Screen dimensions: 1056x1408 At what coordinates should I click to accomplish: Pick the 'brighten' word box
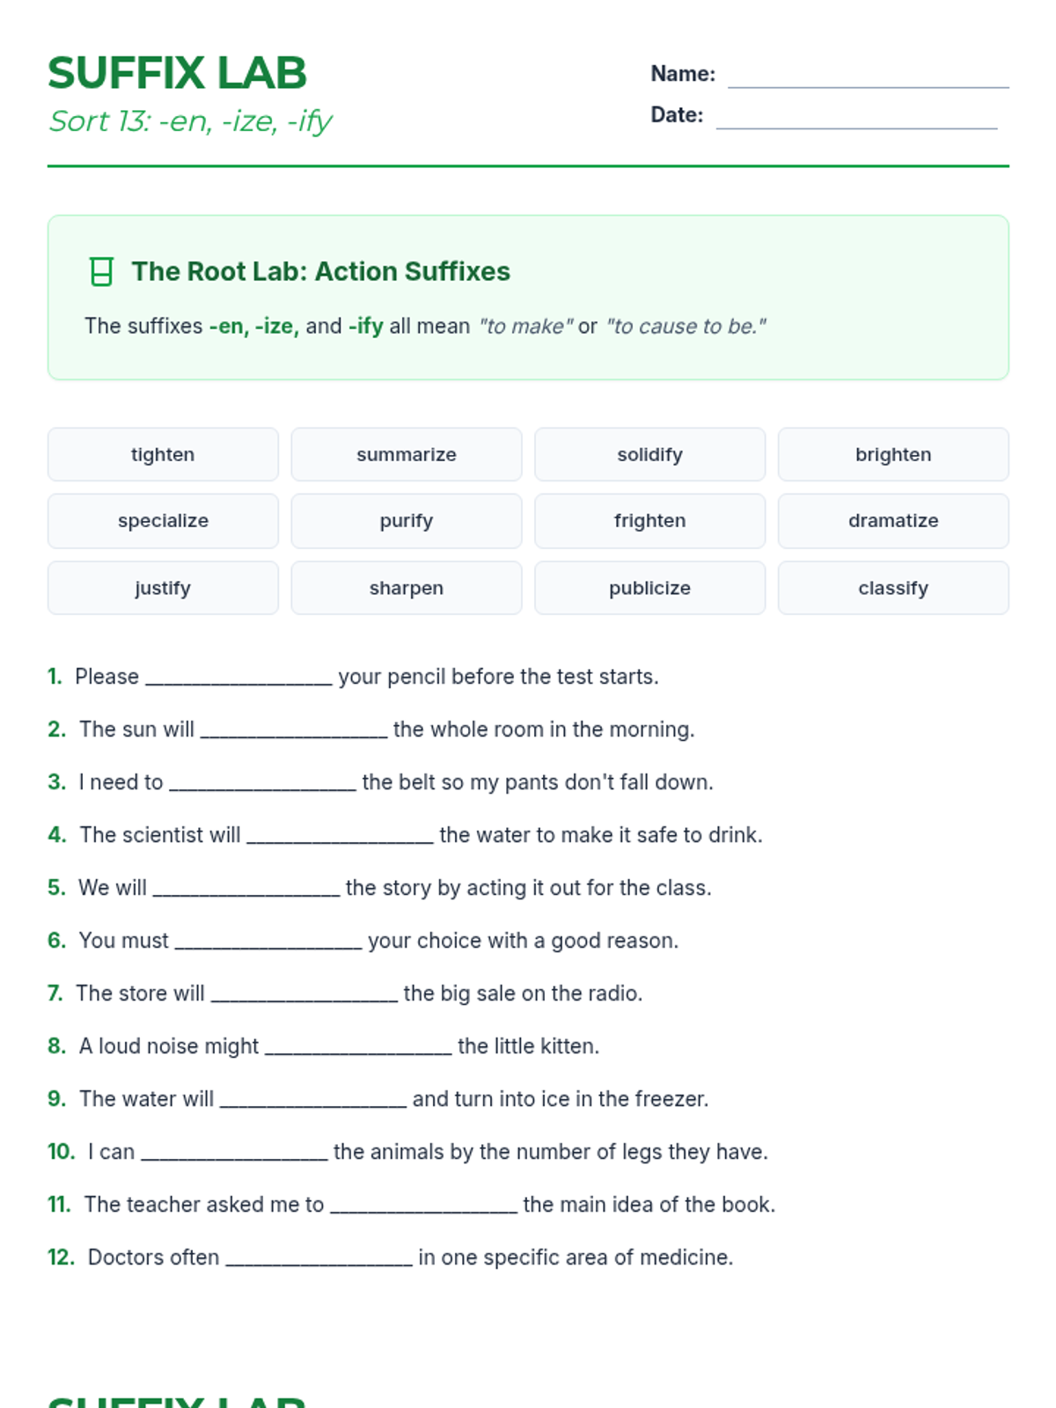(893, 454)
